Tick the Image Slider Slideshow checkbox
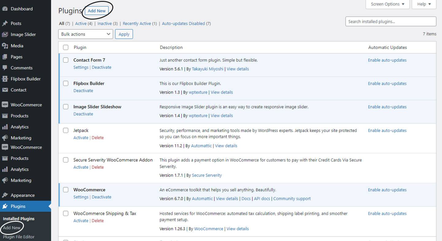The image size is (442, 241). (x=66, y=107)
